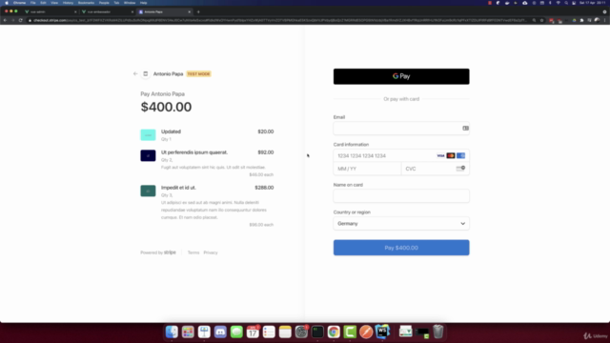
Task: Switch to the vue-ambassador browser tab
Action: 106,12
